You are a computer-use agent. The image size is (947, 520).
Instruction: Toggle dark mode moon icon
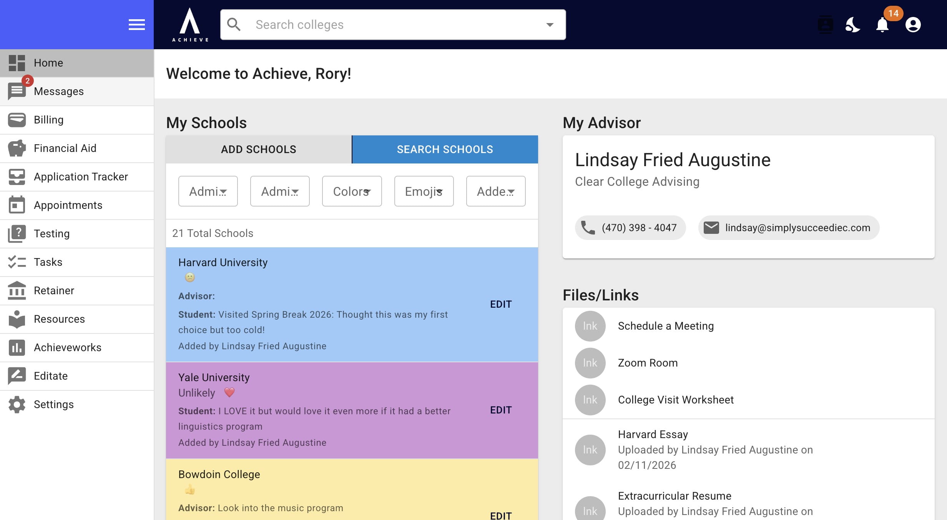852,25
